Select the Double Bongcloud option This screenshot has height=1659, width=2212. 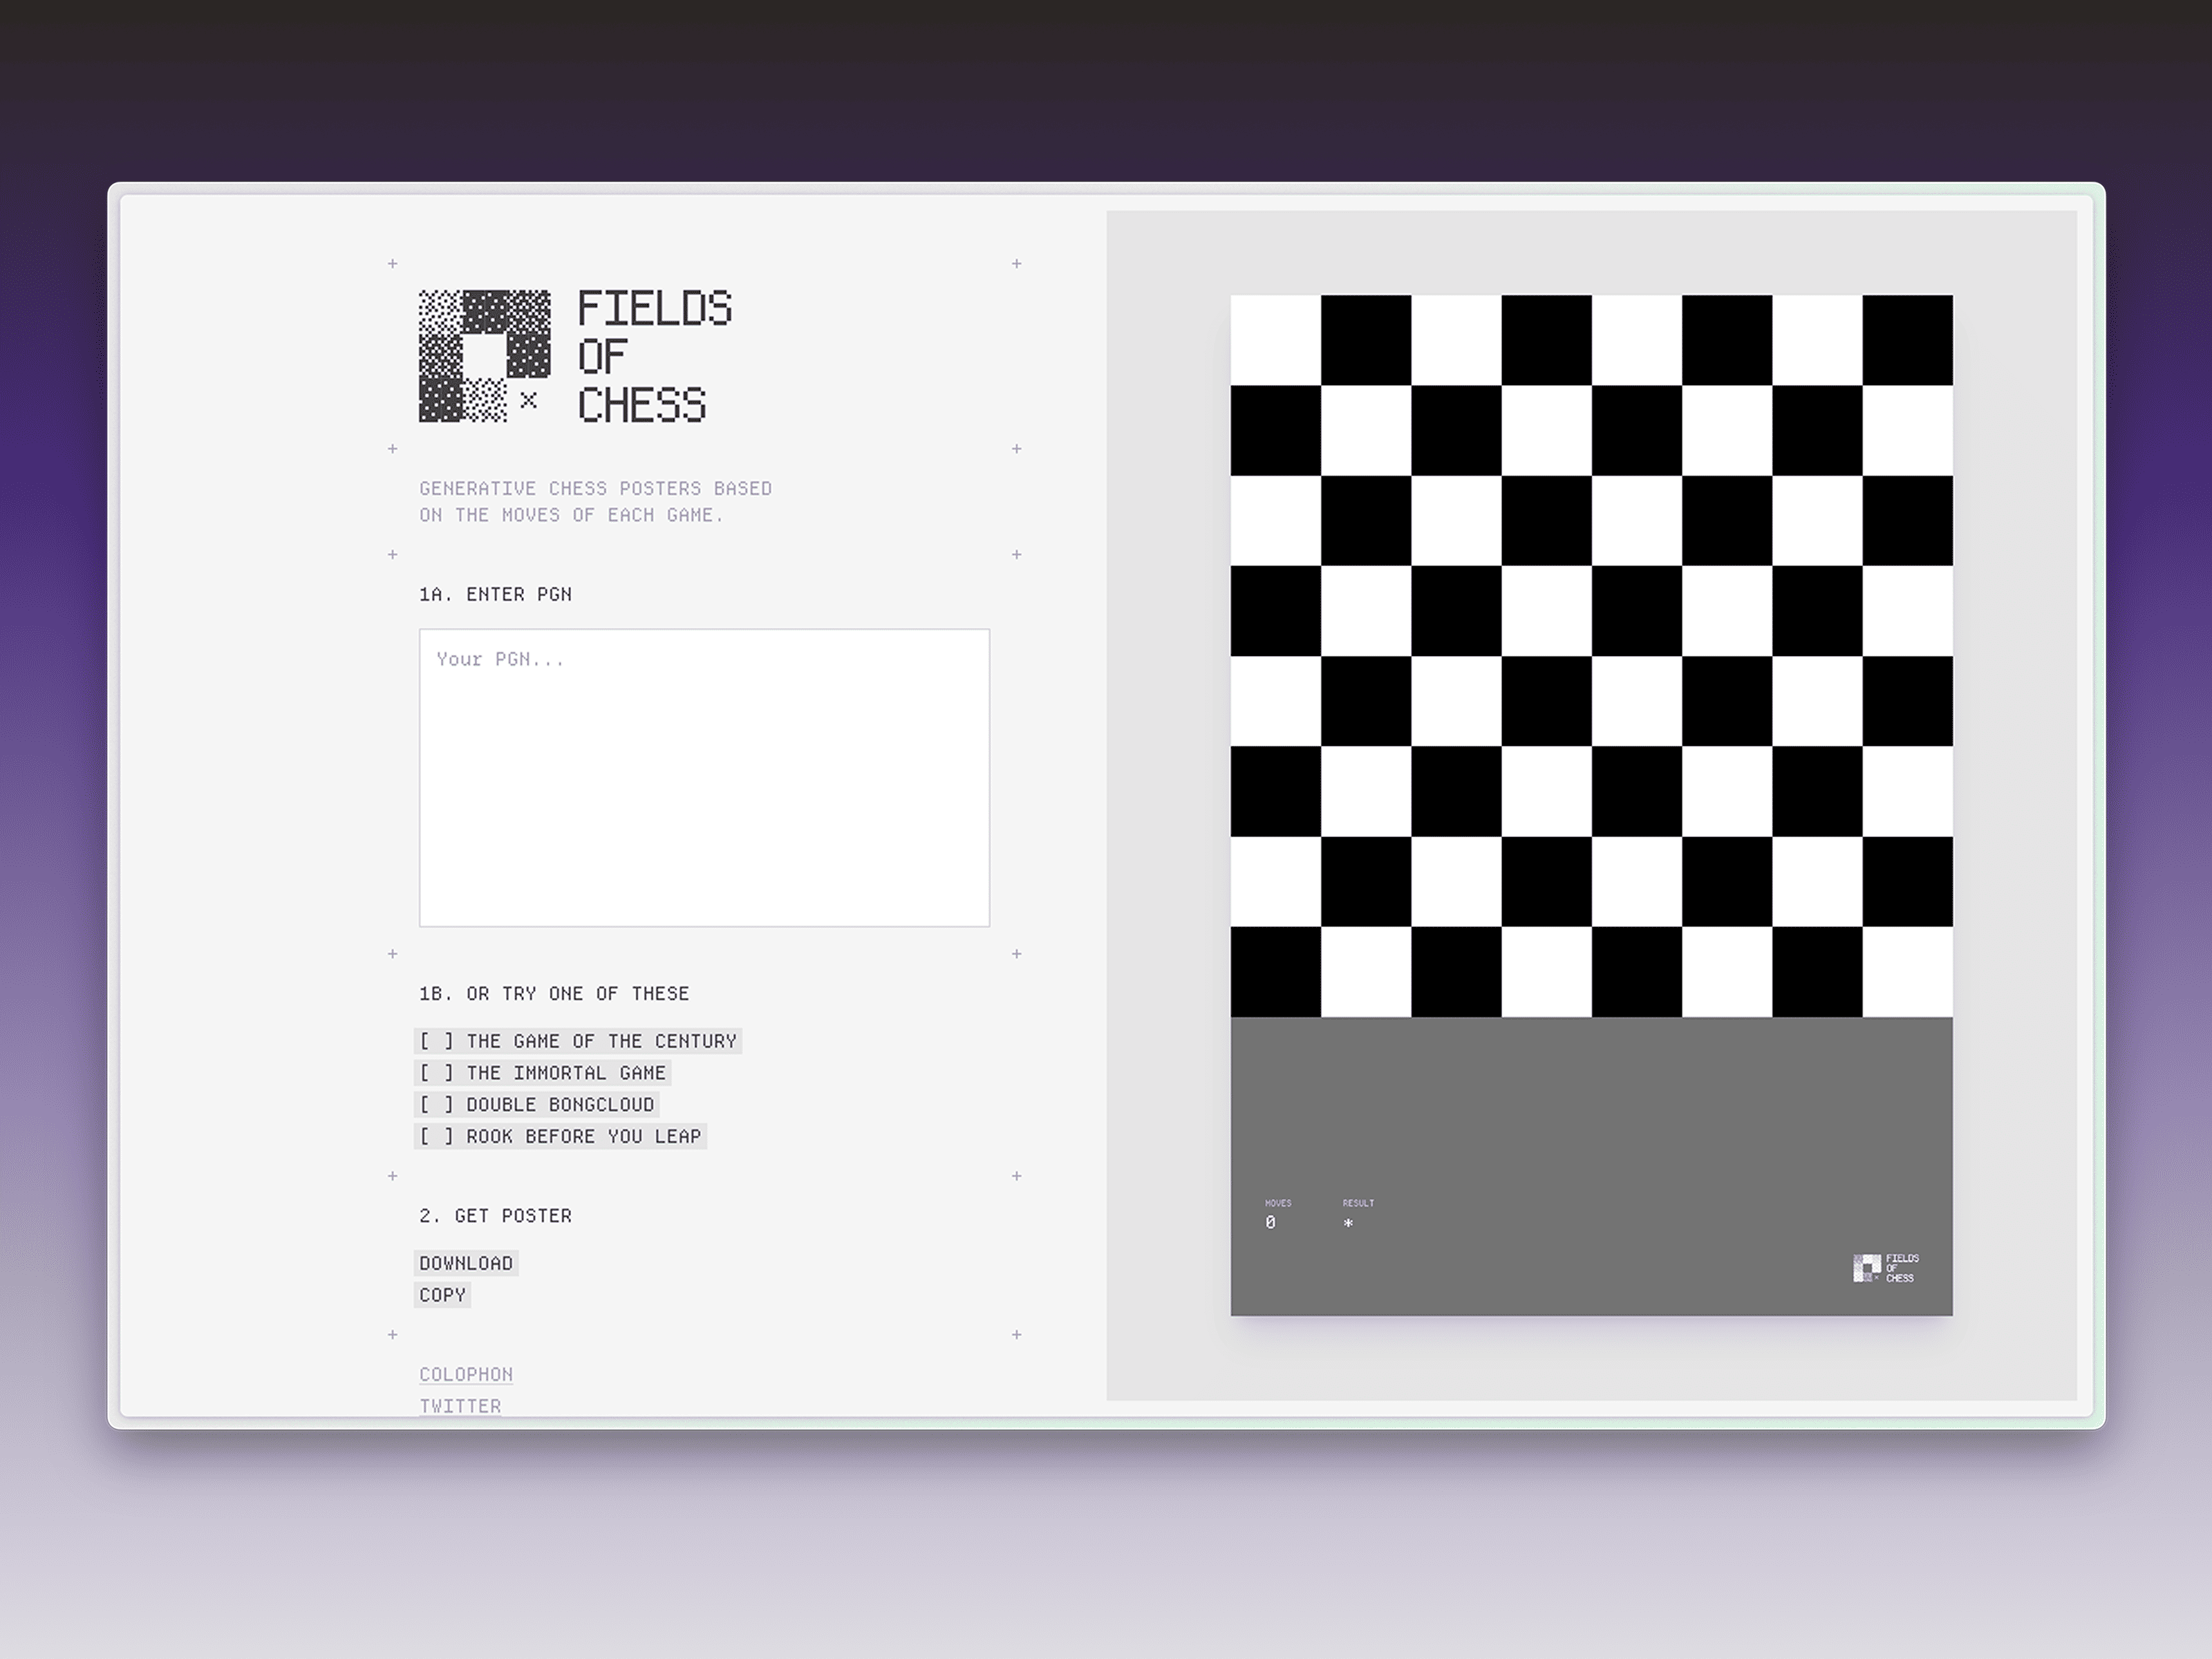click(x=537, y=1105)
